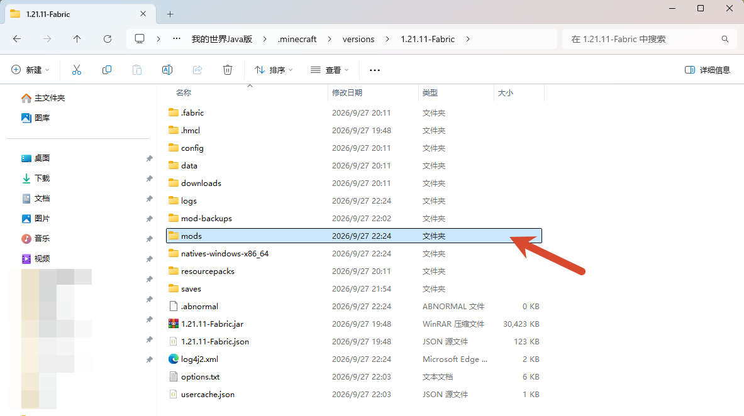Sort by 修改日期 column header
Viewport: 744px width, 416px height.
pyautogui.click(x=347, y=93)
